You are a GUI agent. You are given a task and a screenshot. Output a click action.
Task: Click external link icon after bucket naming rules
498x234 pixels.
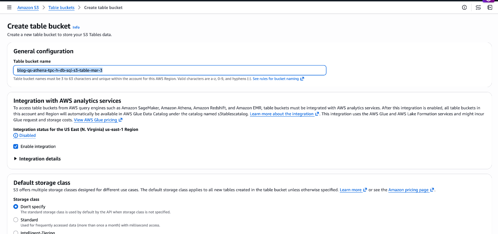(302, 79)
